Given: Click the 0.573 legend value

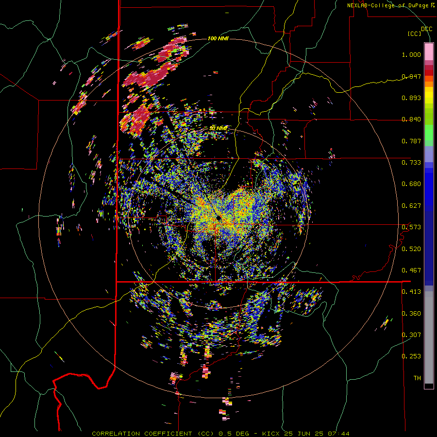Looking at the screenshot, I should coord(411,227).
